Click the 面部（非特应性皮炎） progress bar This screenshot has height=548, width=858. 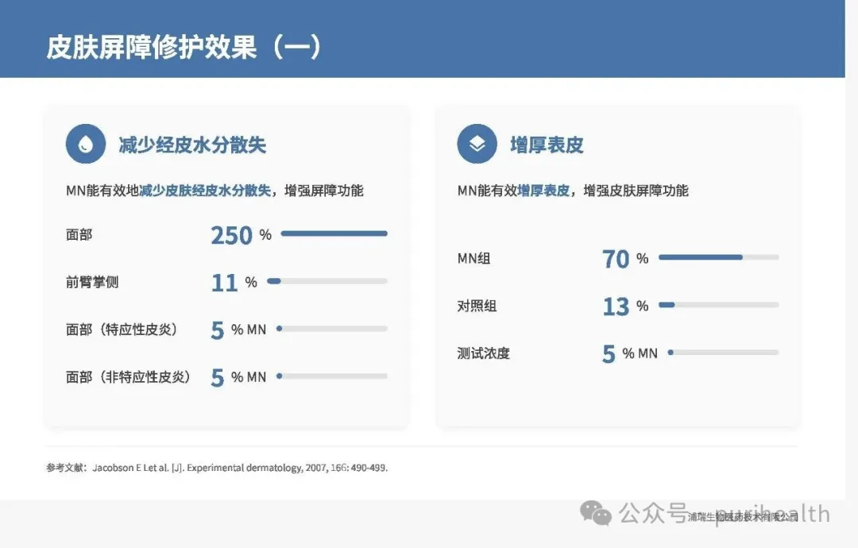coord(332,376)
